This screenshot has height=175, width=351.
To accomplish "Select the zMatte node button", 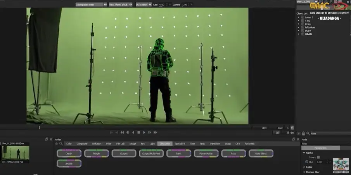I will pyautogui.click(x=69, y=163).
